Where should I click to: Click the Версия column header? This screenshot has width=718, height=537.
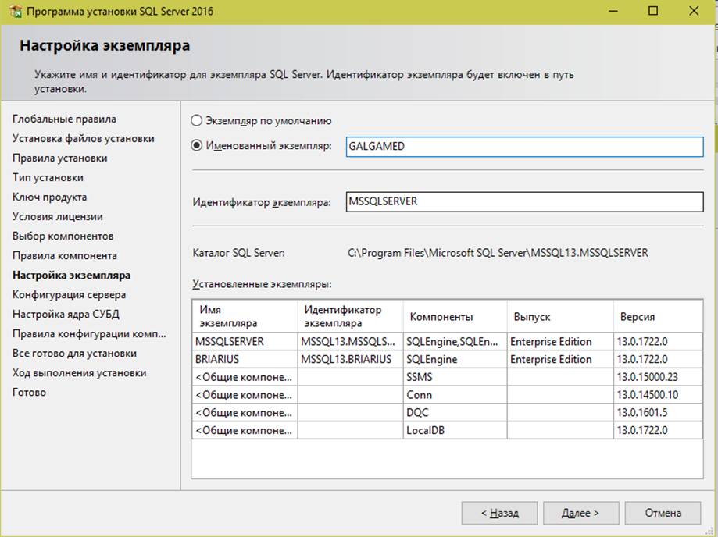[658, 317]
